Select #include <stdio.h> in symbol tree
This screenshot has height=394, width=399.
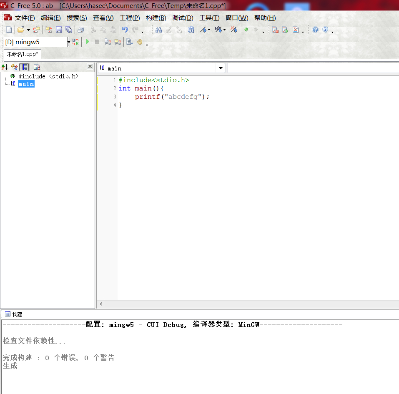tap(48, 76)
